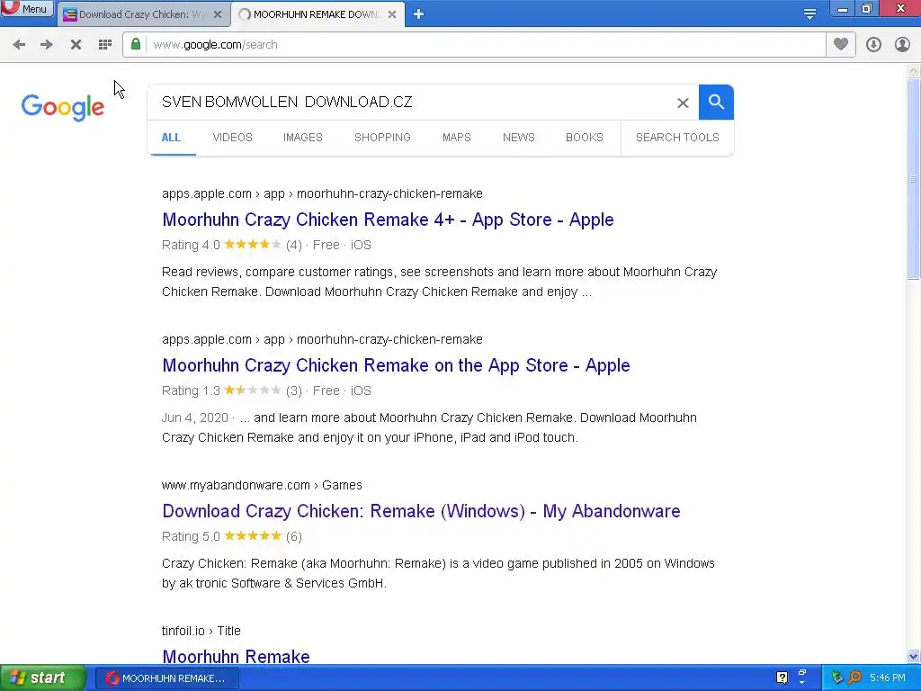The width and height of the screenshot is (921, 691).
Task: Click the Rating 4.0 stars line
Action: [266, 245]
